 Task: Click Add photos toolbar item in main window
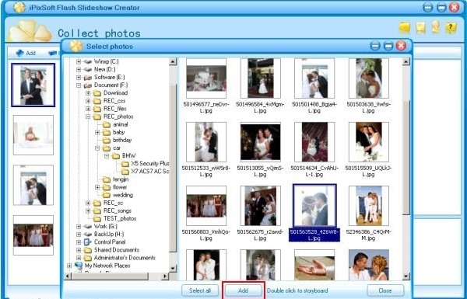26,54
